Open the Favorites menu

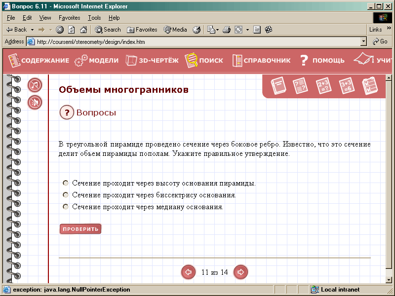pos(69,18)
